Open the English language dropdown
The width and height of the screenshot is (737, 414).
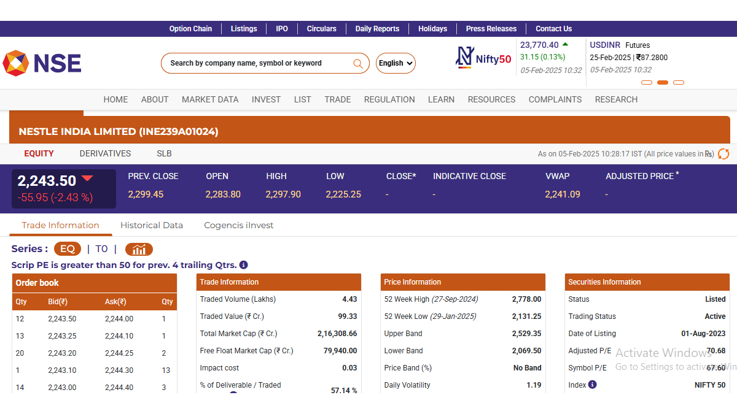pos(396,63)
